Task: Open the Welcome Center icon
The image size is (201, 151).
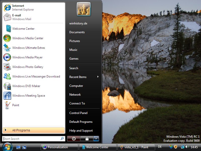Action: [8, 28]
